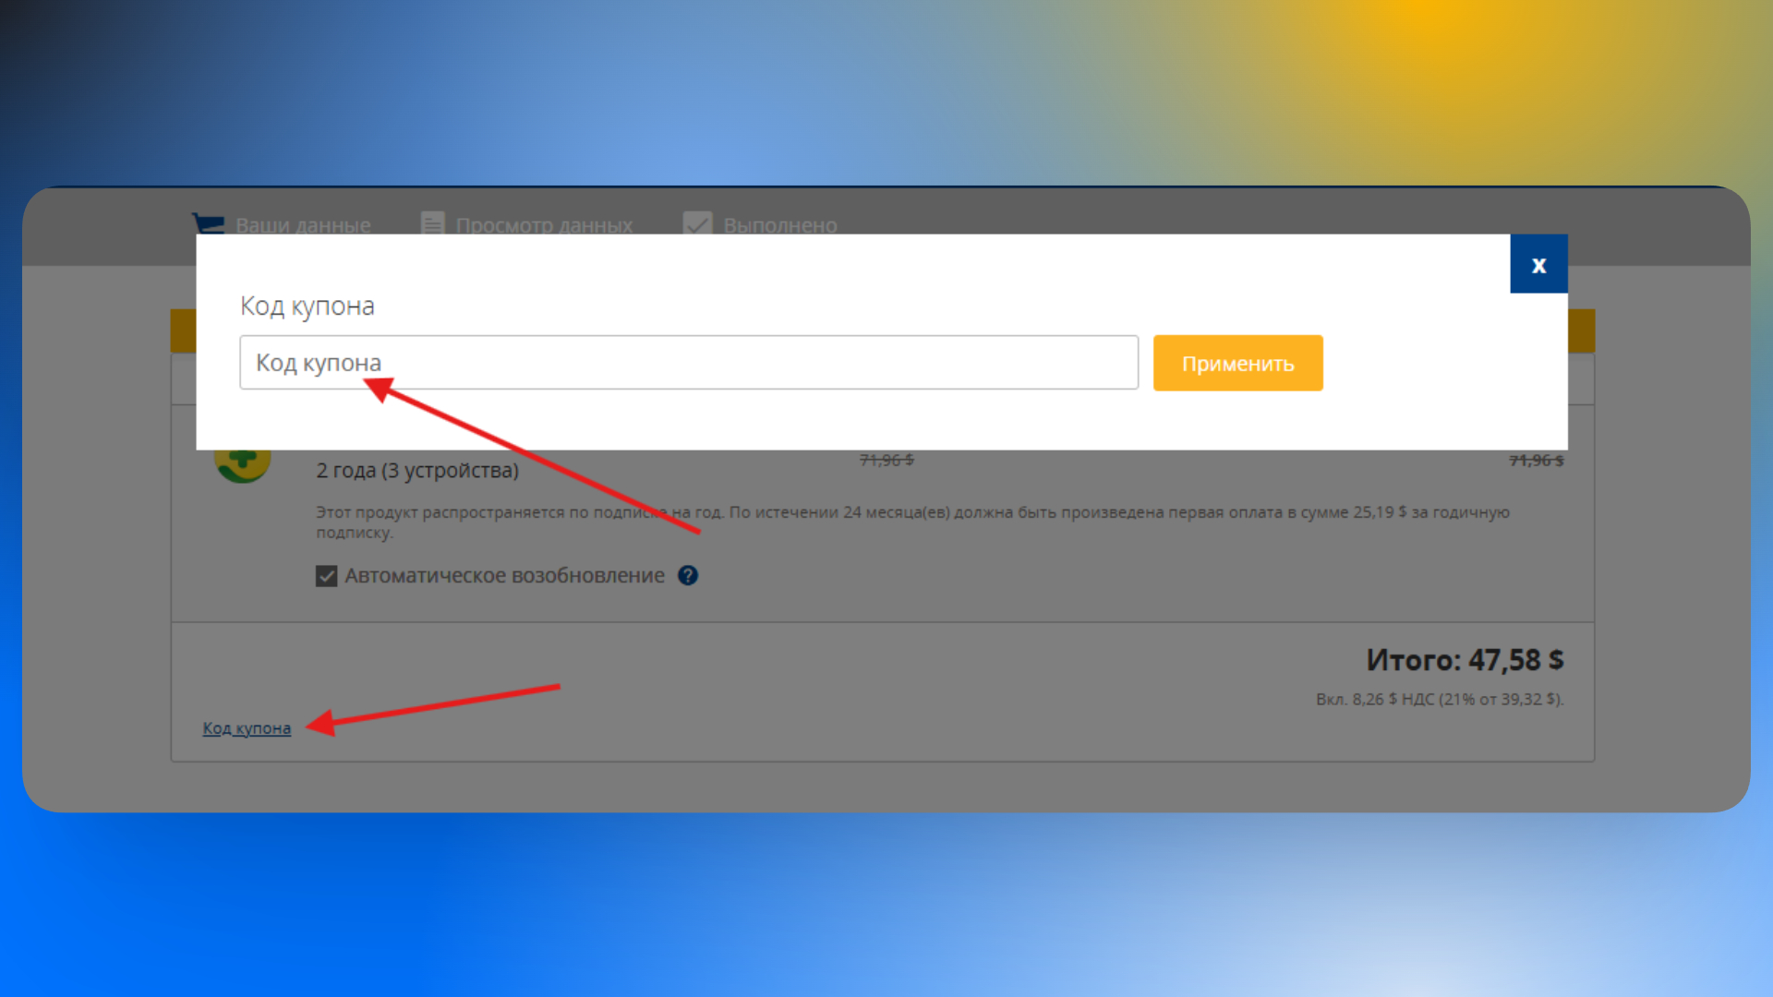This screenshot has width=1773, height=997.
Task: Click the Автоматическое возобновление label text
Action: pyautogui.click(x=504, y=575)
